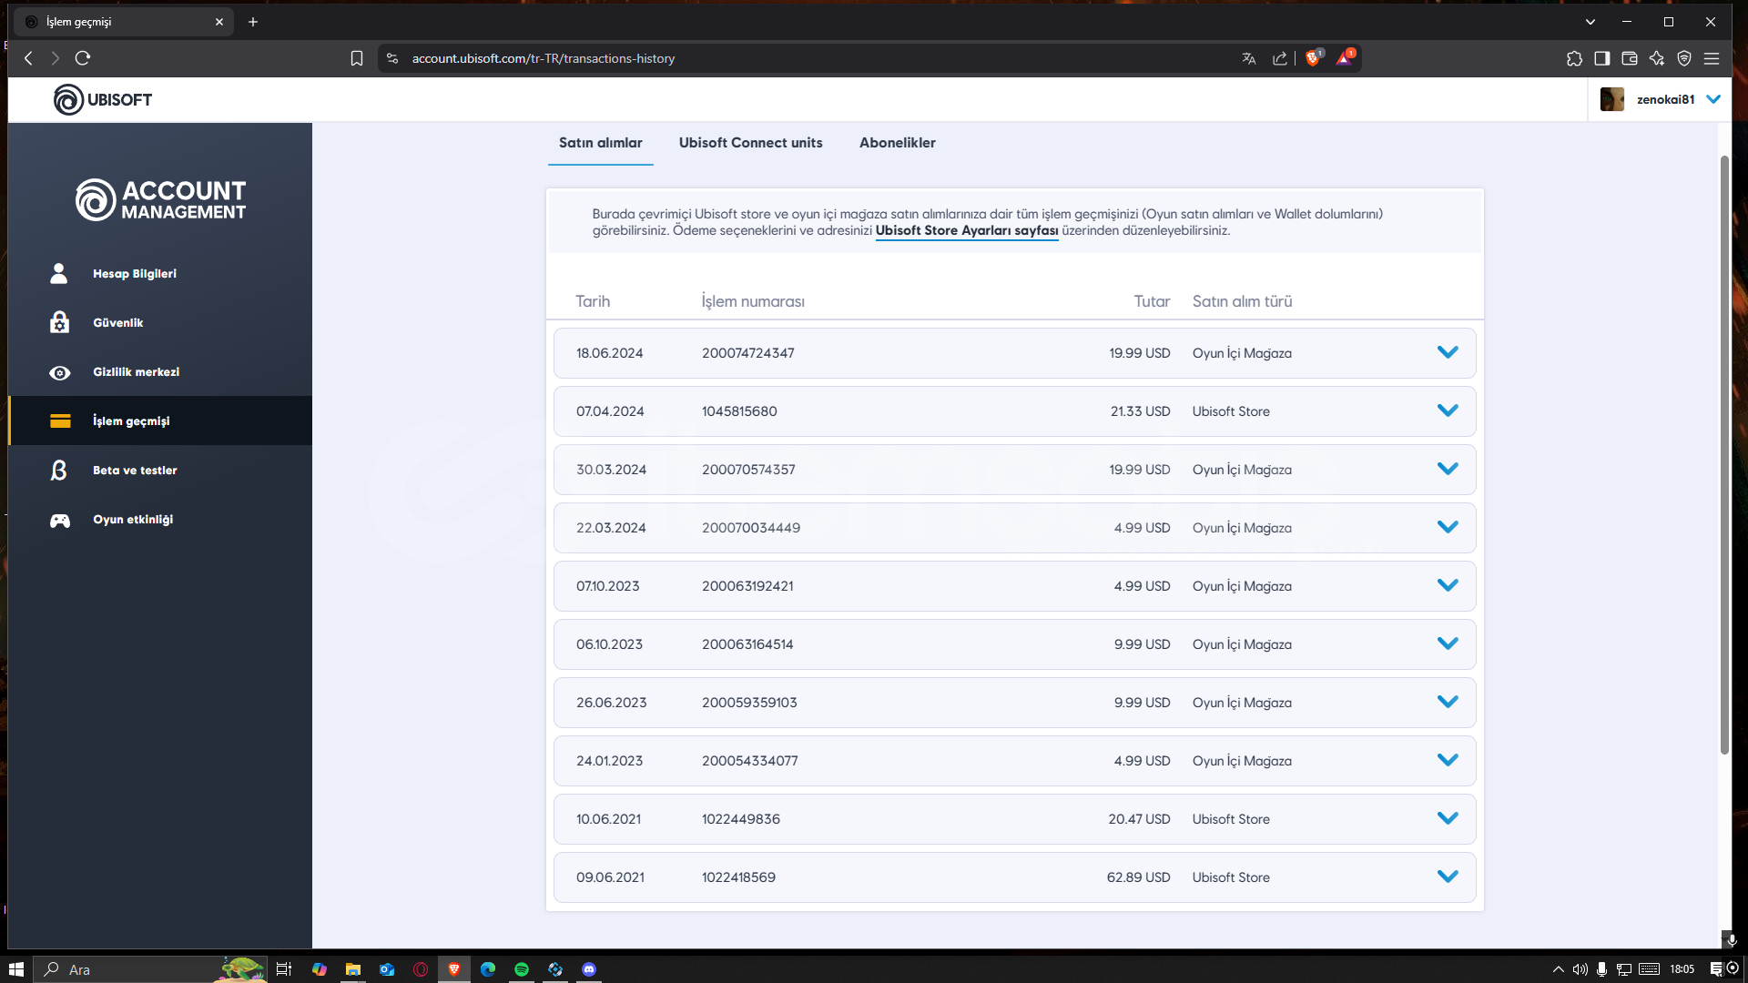Screen dimensions: 1748x983
Task: Open the tab search dropdown in title bar
Action: [x=1590, y=22]
